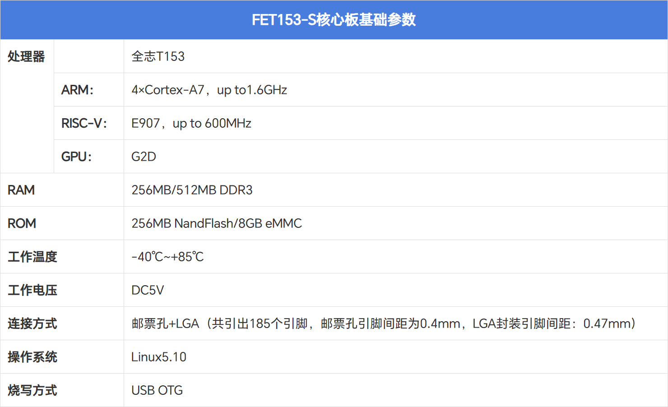Click the RISC-V: label cell
Screen dimensions: 668x407
point(84,123)
